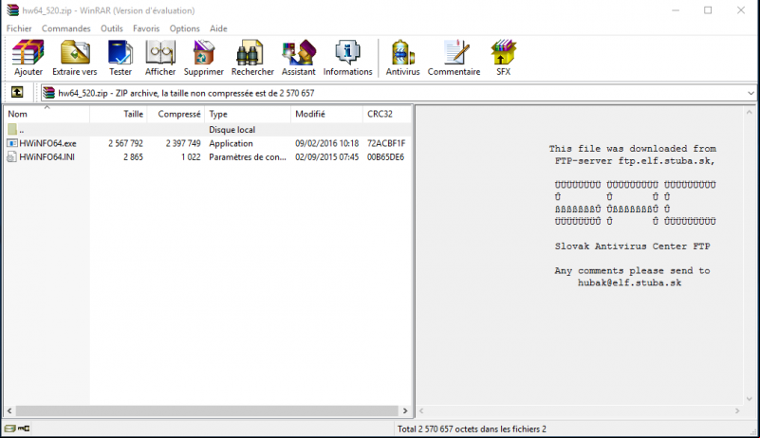This screenshot has height=438, width=760.
Task: Select the HWiNFO64.exe file name
Action: [47, 143]
